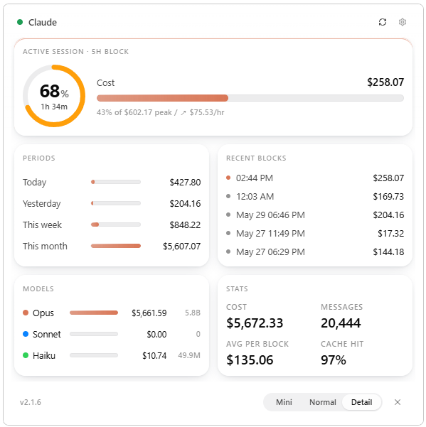Click the Today amount $427.80

click(185, 182)
